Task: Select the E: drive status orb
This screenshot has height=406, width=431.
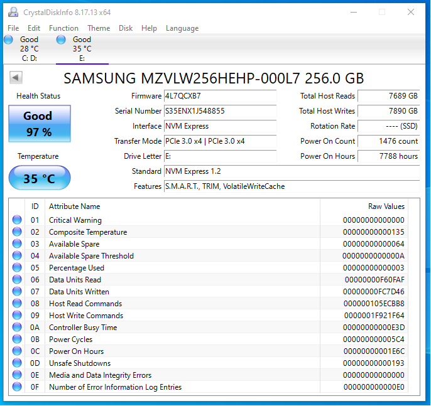Action: pos(62,40)
